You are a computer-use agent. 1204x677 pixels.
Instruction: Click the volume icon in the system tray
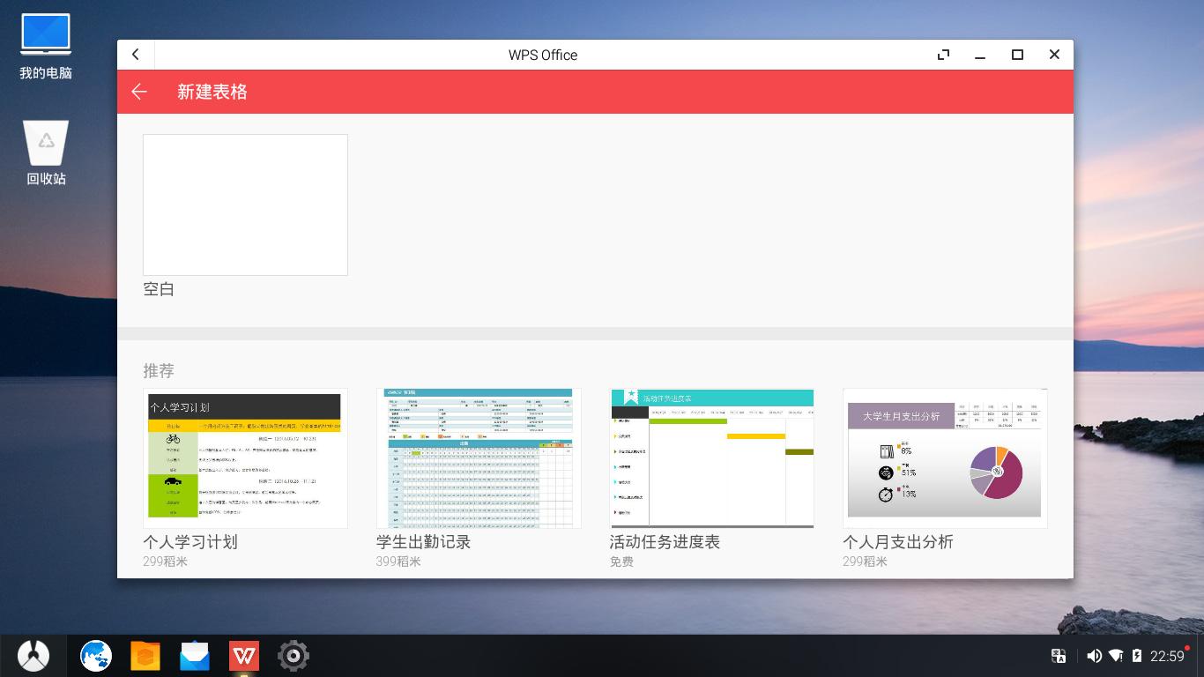[1093, 656]
